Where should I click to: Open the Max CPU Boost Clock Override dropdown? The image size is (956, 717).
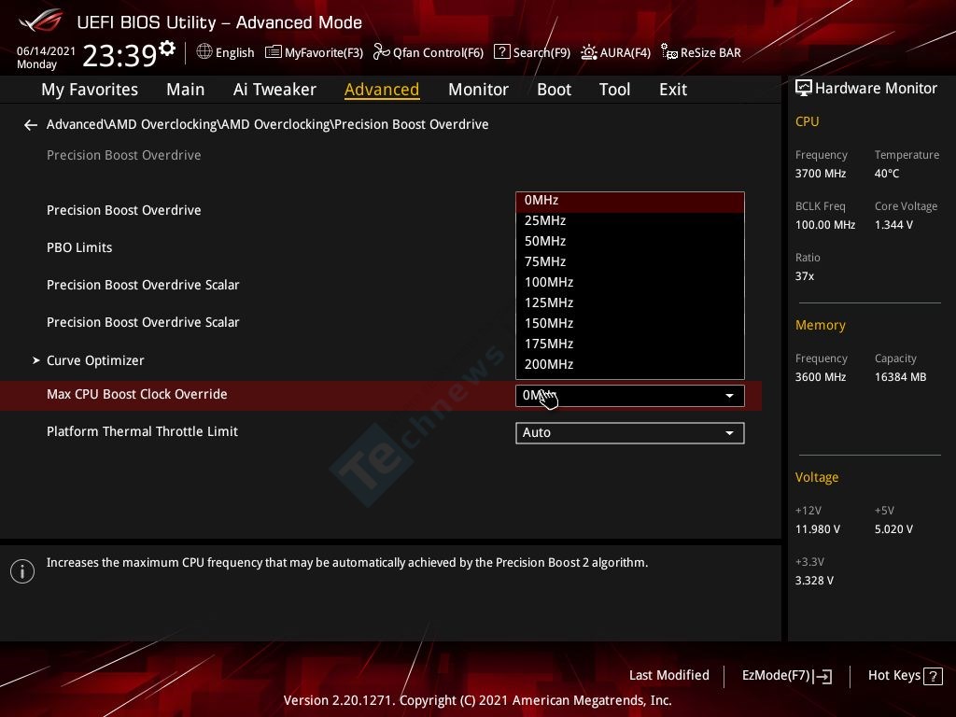click(x=630, y=396)
